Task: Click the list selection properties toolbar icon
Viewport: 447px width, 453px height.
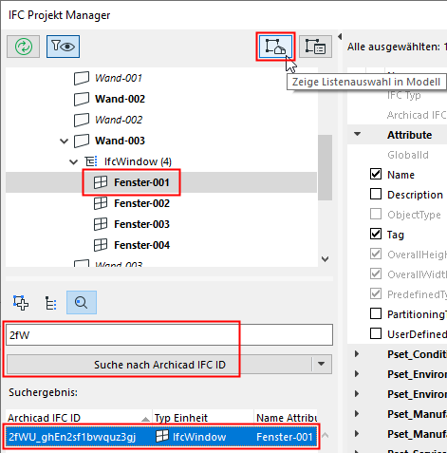Action: pos(315,47)
